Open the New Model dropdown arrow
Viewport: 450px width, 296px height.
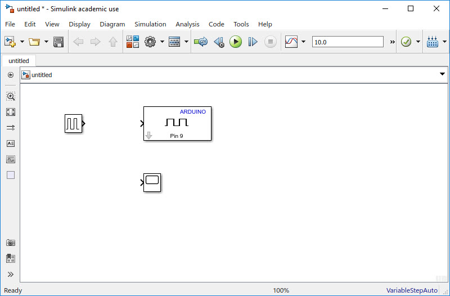[x=22, y=42]
